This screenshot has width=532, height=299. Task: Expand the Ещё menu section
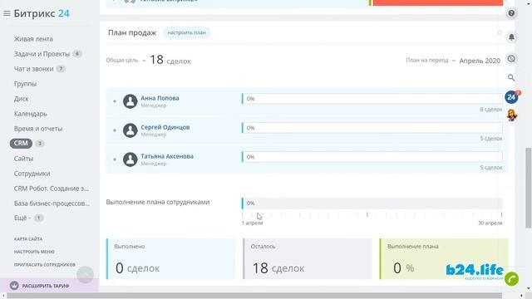point(22,218)
